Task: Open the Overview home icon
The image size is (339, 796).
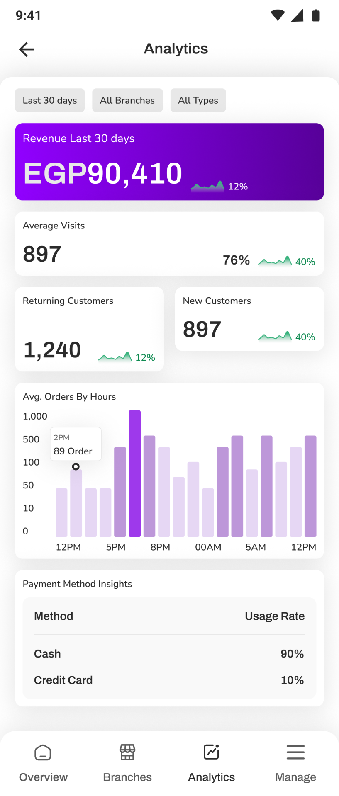Action: [43, 752]
